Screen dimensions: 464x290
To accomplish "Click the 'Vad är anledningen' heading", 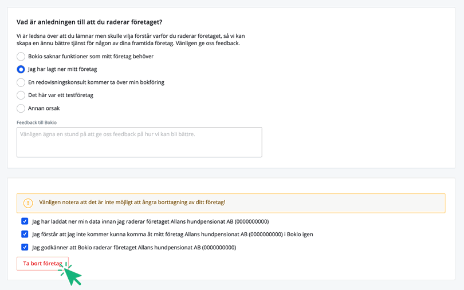I will (x=89, y=22).
